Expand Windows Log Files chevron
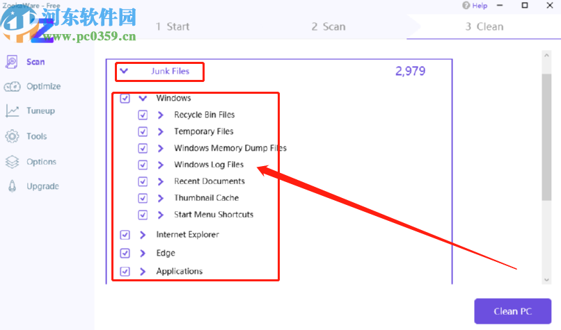The width and height of the screenshot is (561, 330). pyautogui.click(x=161, y=165)
